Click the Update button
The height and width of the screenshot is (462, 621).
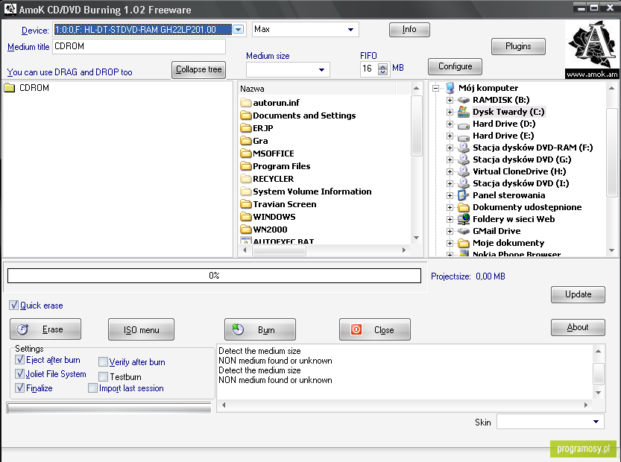pyautogui.click(x=578, y=294)
